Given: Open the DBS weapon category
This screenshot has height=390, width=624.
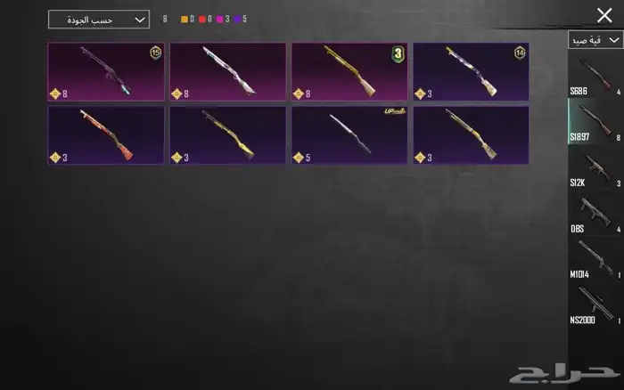Looking at the screenshot, I should [595, 213].
